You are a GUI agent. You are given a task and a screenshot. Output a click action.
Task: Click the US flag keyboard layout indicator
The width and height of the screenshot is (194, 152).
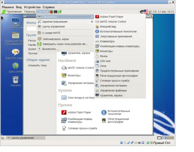[x=146, y=12]
